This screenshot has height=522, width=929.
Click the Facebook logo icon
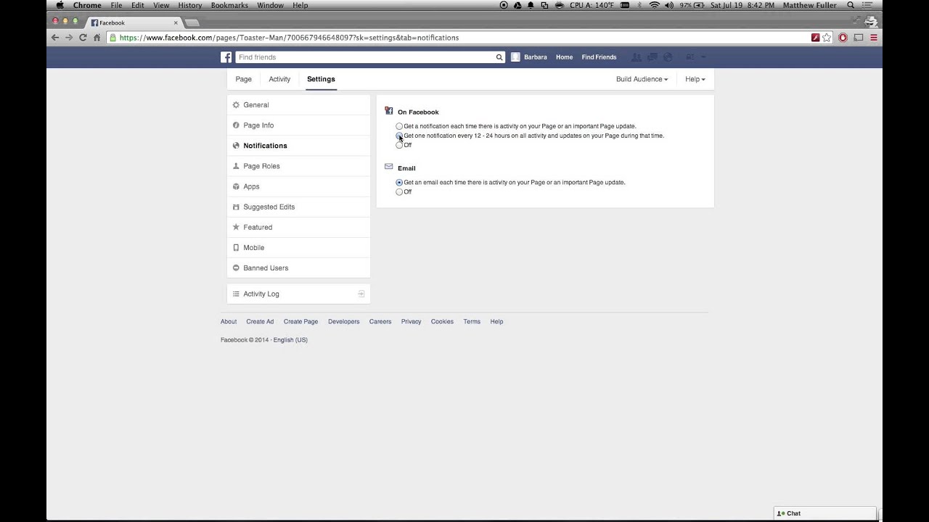pyautogui.click(x=226, y=57)
